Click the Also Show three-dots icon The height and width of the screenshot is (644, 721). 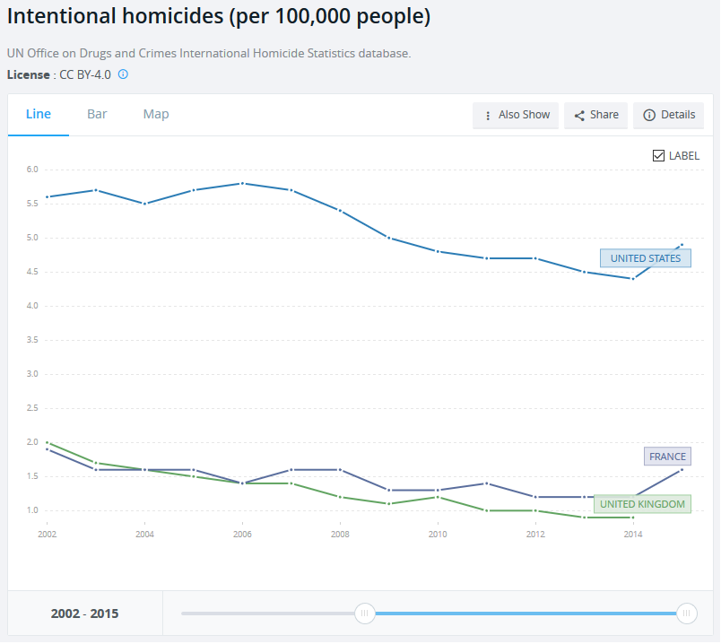pyautogui.click(x=488, y=116)
